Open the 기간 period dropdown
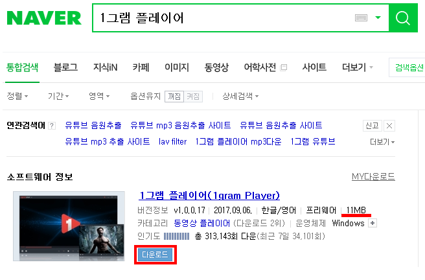This screenshot has width=425, height=280. click(58, 96)
